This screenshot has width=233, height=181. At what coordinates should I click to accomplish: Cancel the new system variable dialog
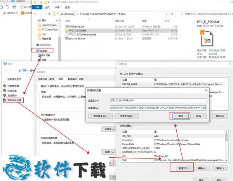tap(198, 116)
